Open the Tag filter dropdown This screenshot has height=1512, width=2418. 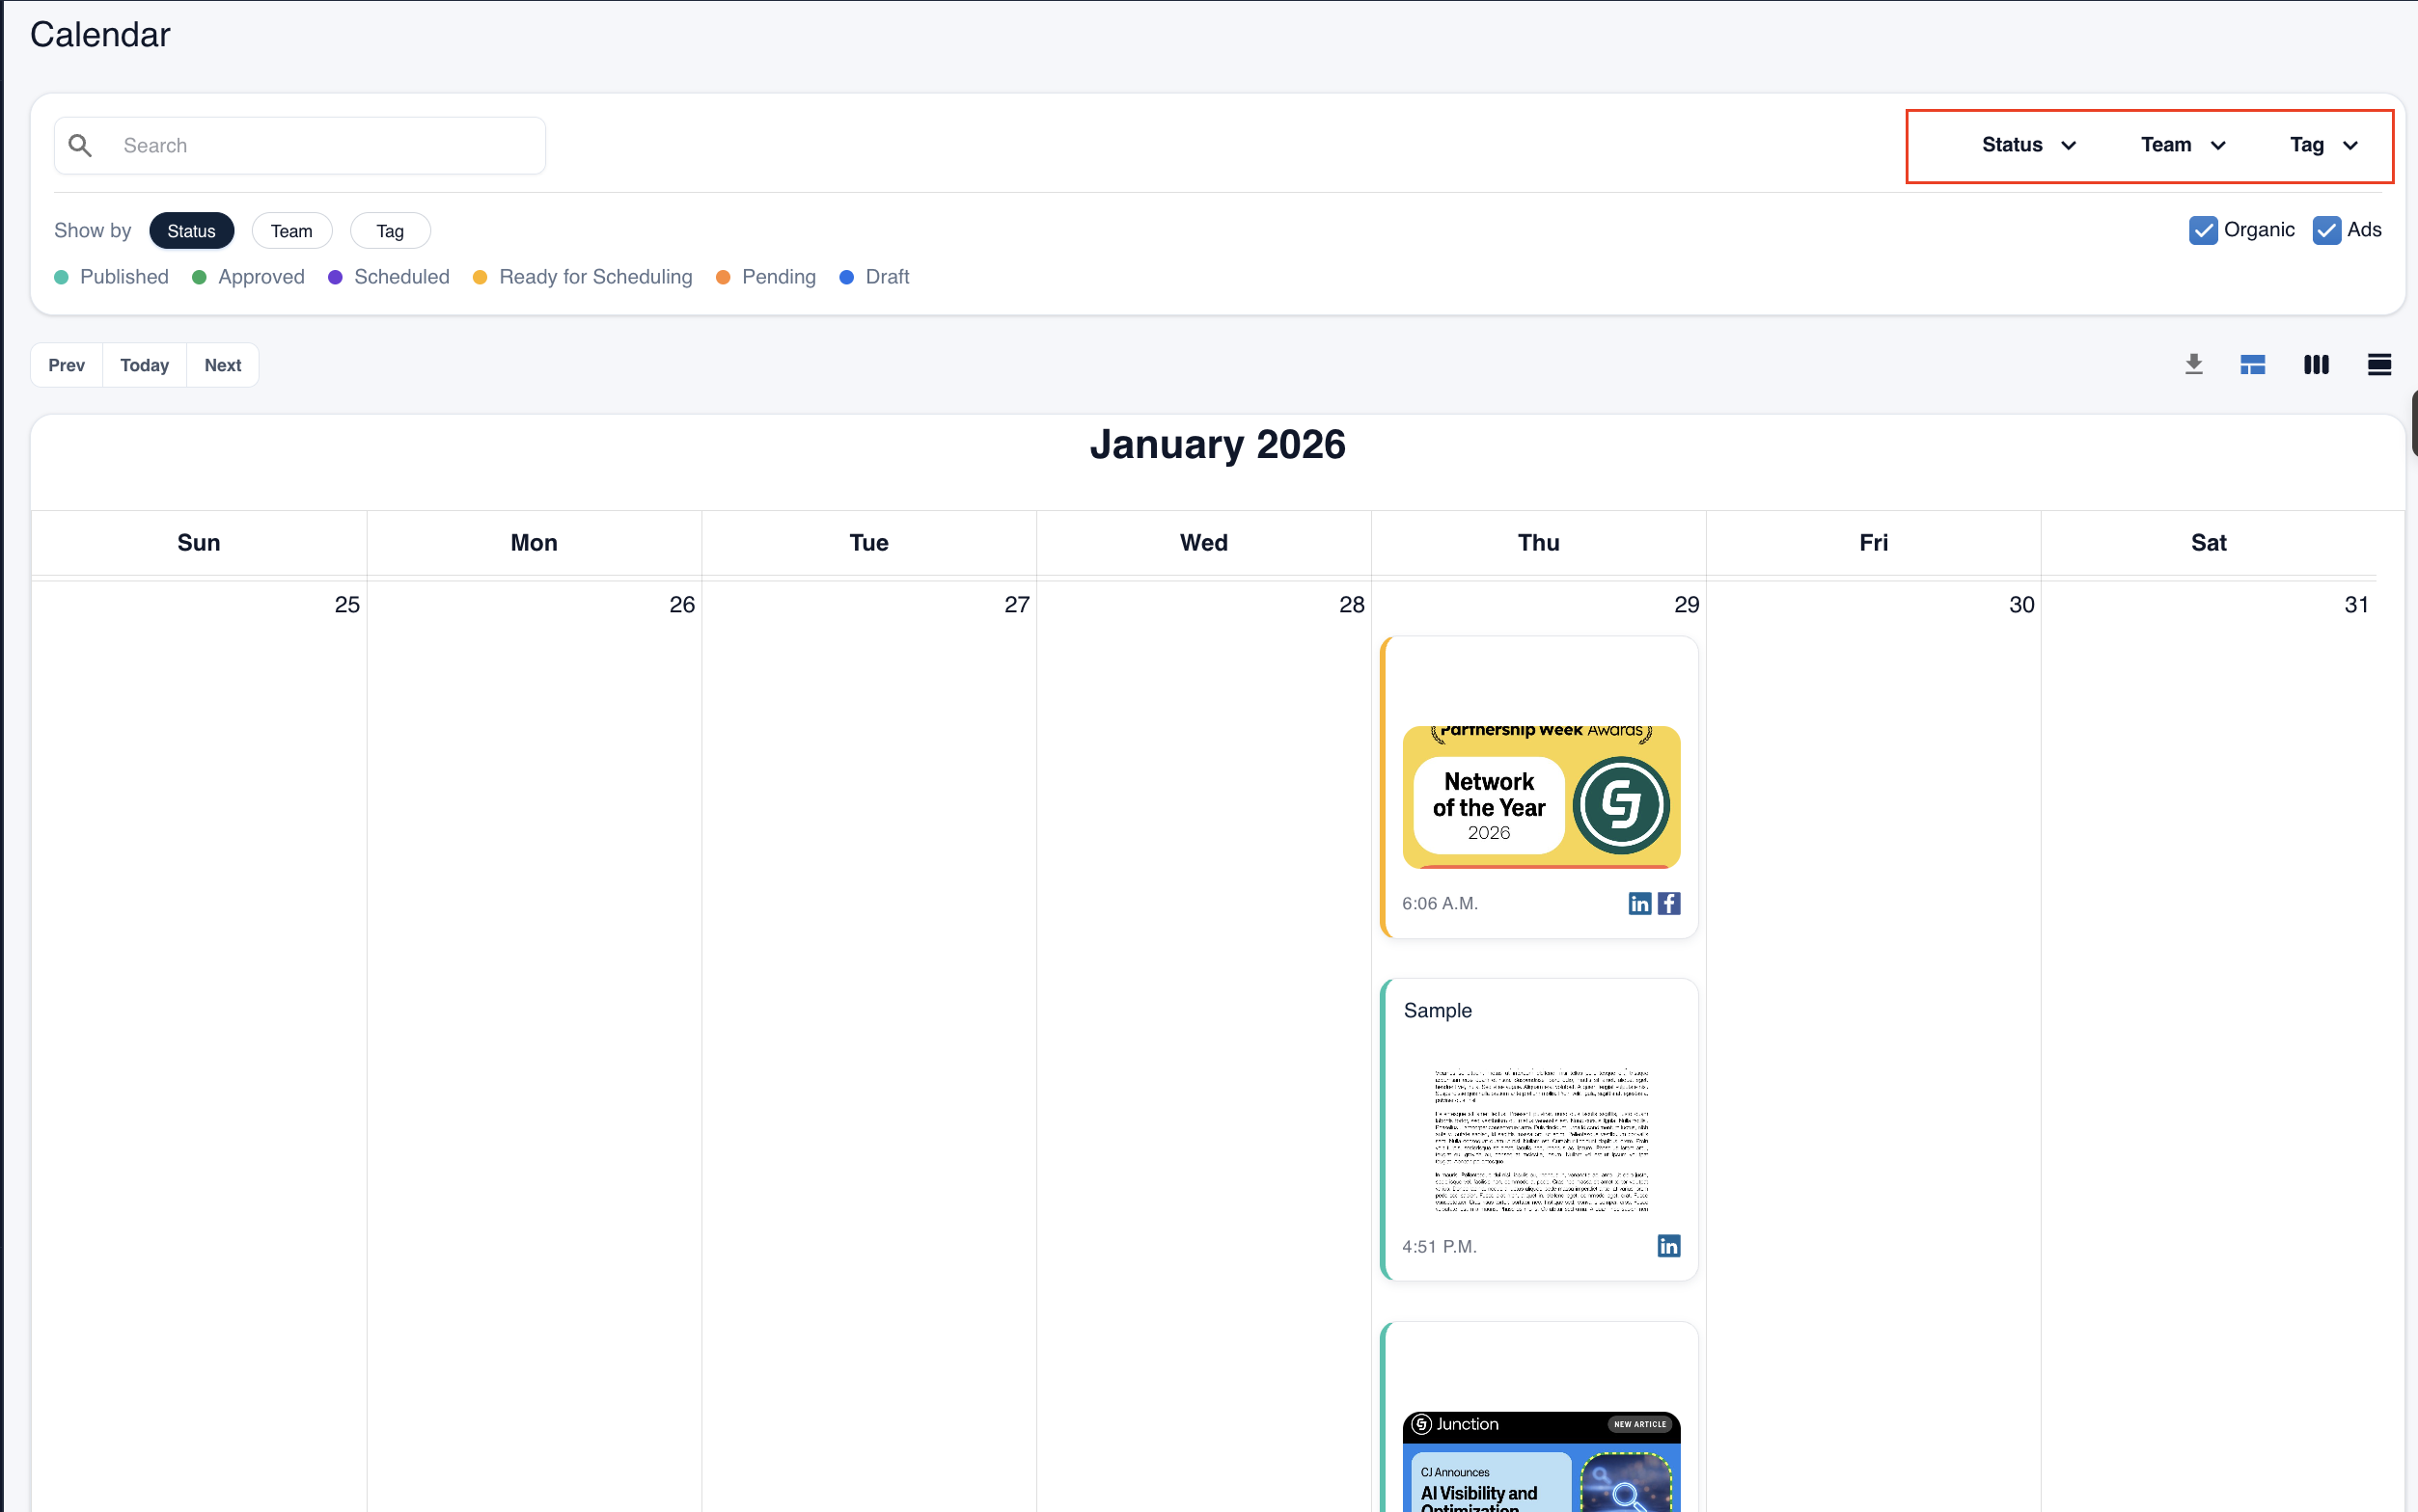click(2321, 145)
